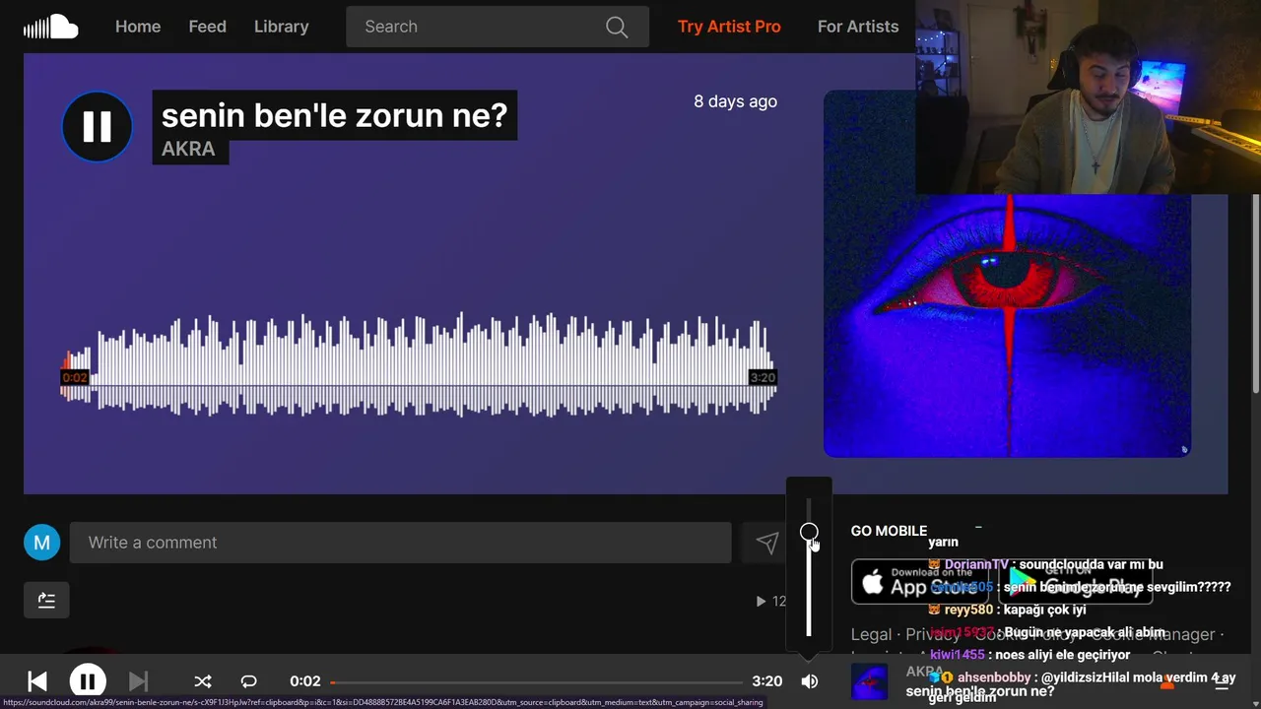The image size is (1261, 709).
Task: Download on the App Store button
Action: [920, 582]
